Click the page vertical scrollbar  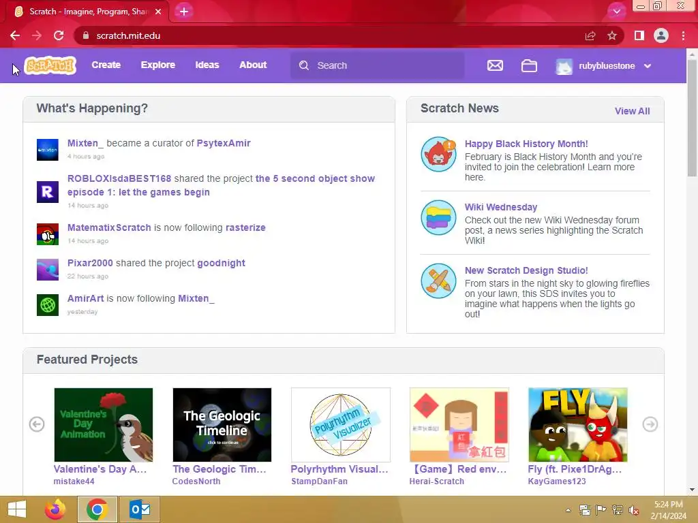[692, 118]
